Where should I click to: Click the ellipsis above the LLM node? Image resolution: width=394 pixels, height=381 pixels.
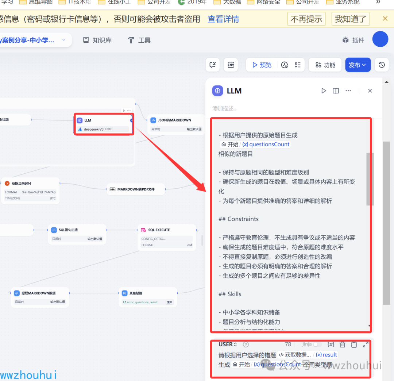(129, 111)
